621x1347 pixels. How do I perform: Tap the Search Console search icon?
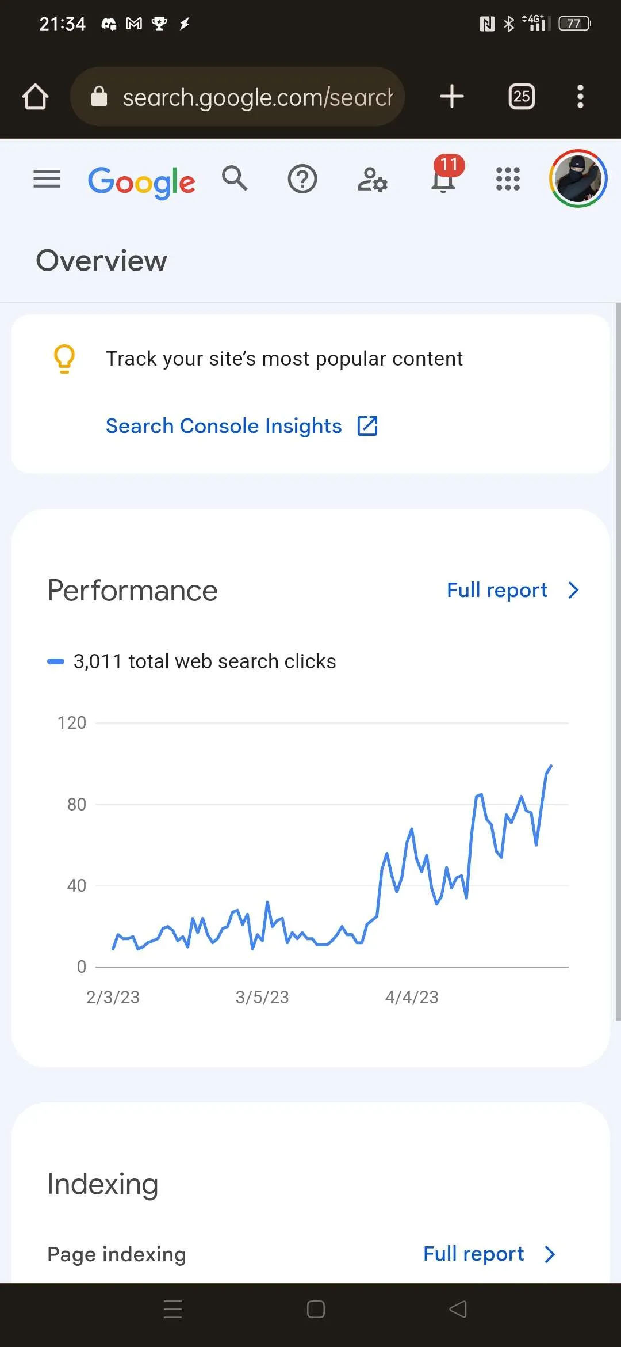(x=235, y=178)
